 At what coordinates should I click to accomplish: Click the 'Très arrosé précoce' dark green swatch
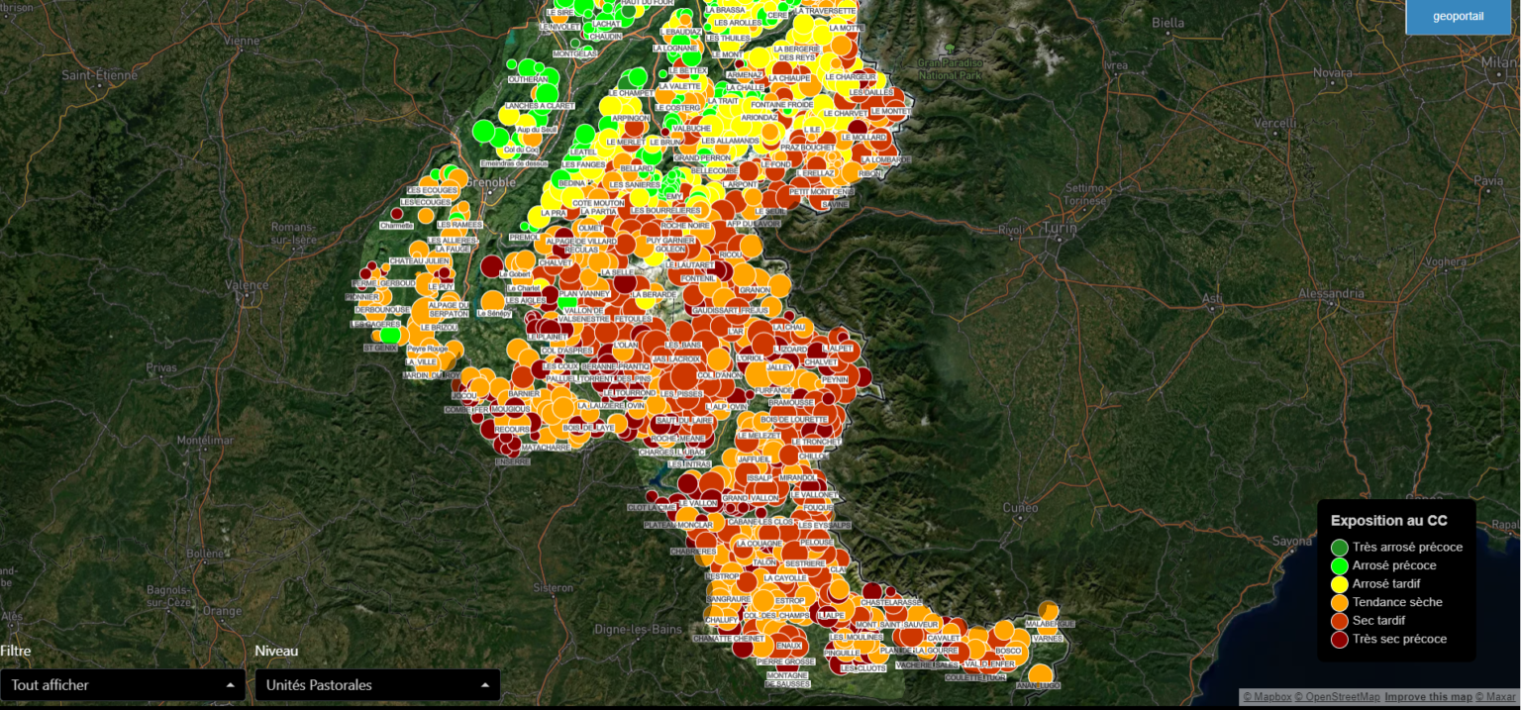[x=1340, y=548]
